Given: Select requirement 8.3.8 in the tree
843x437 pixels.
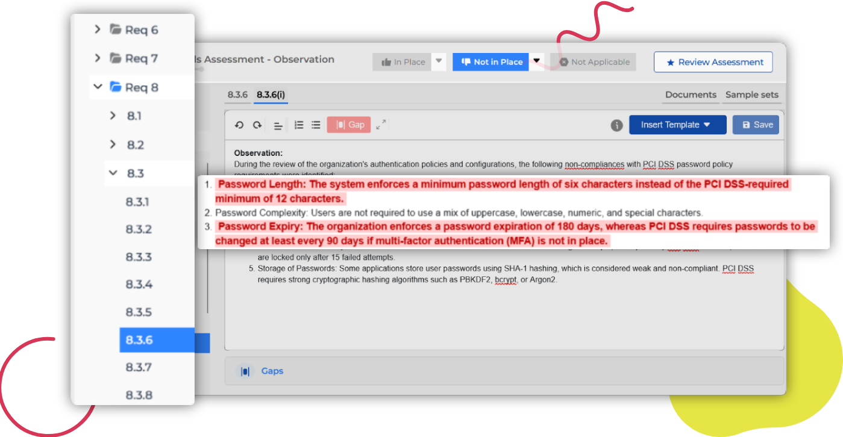Looking at the screenshot, I should [139, 395].
